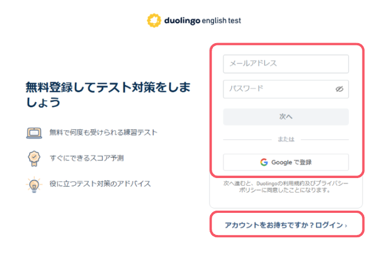
Task: Open the アカウントをお持ちですか？ログイン link
Action: [286, 225]
